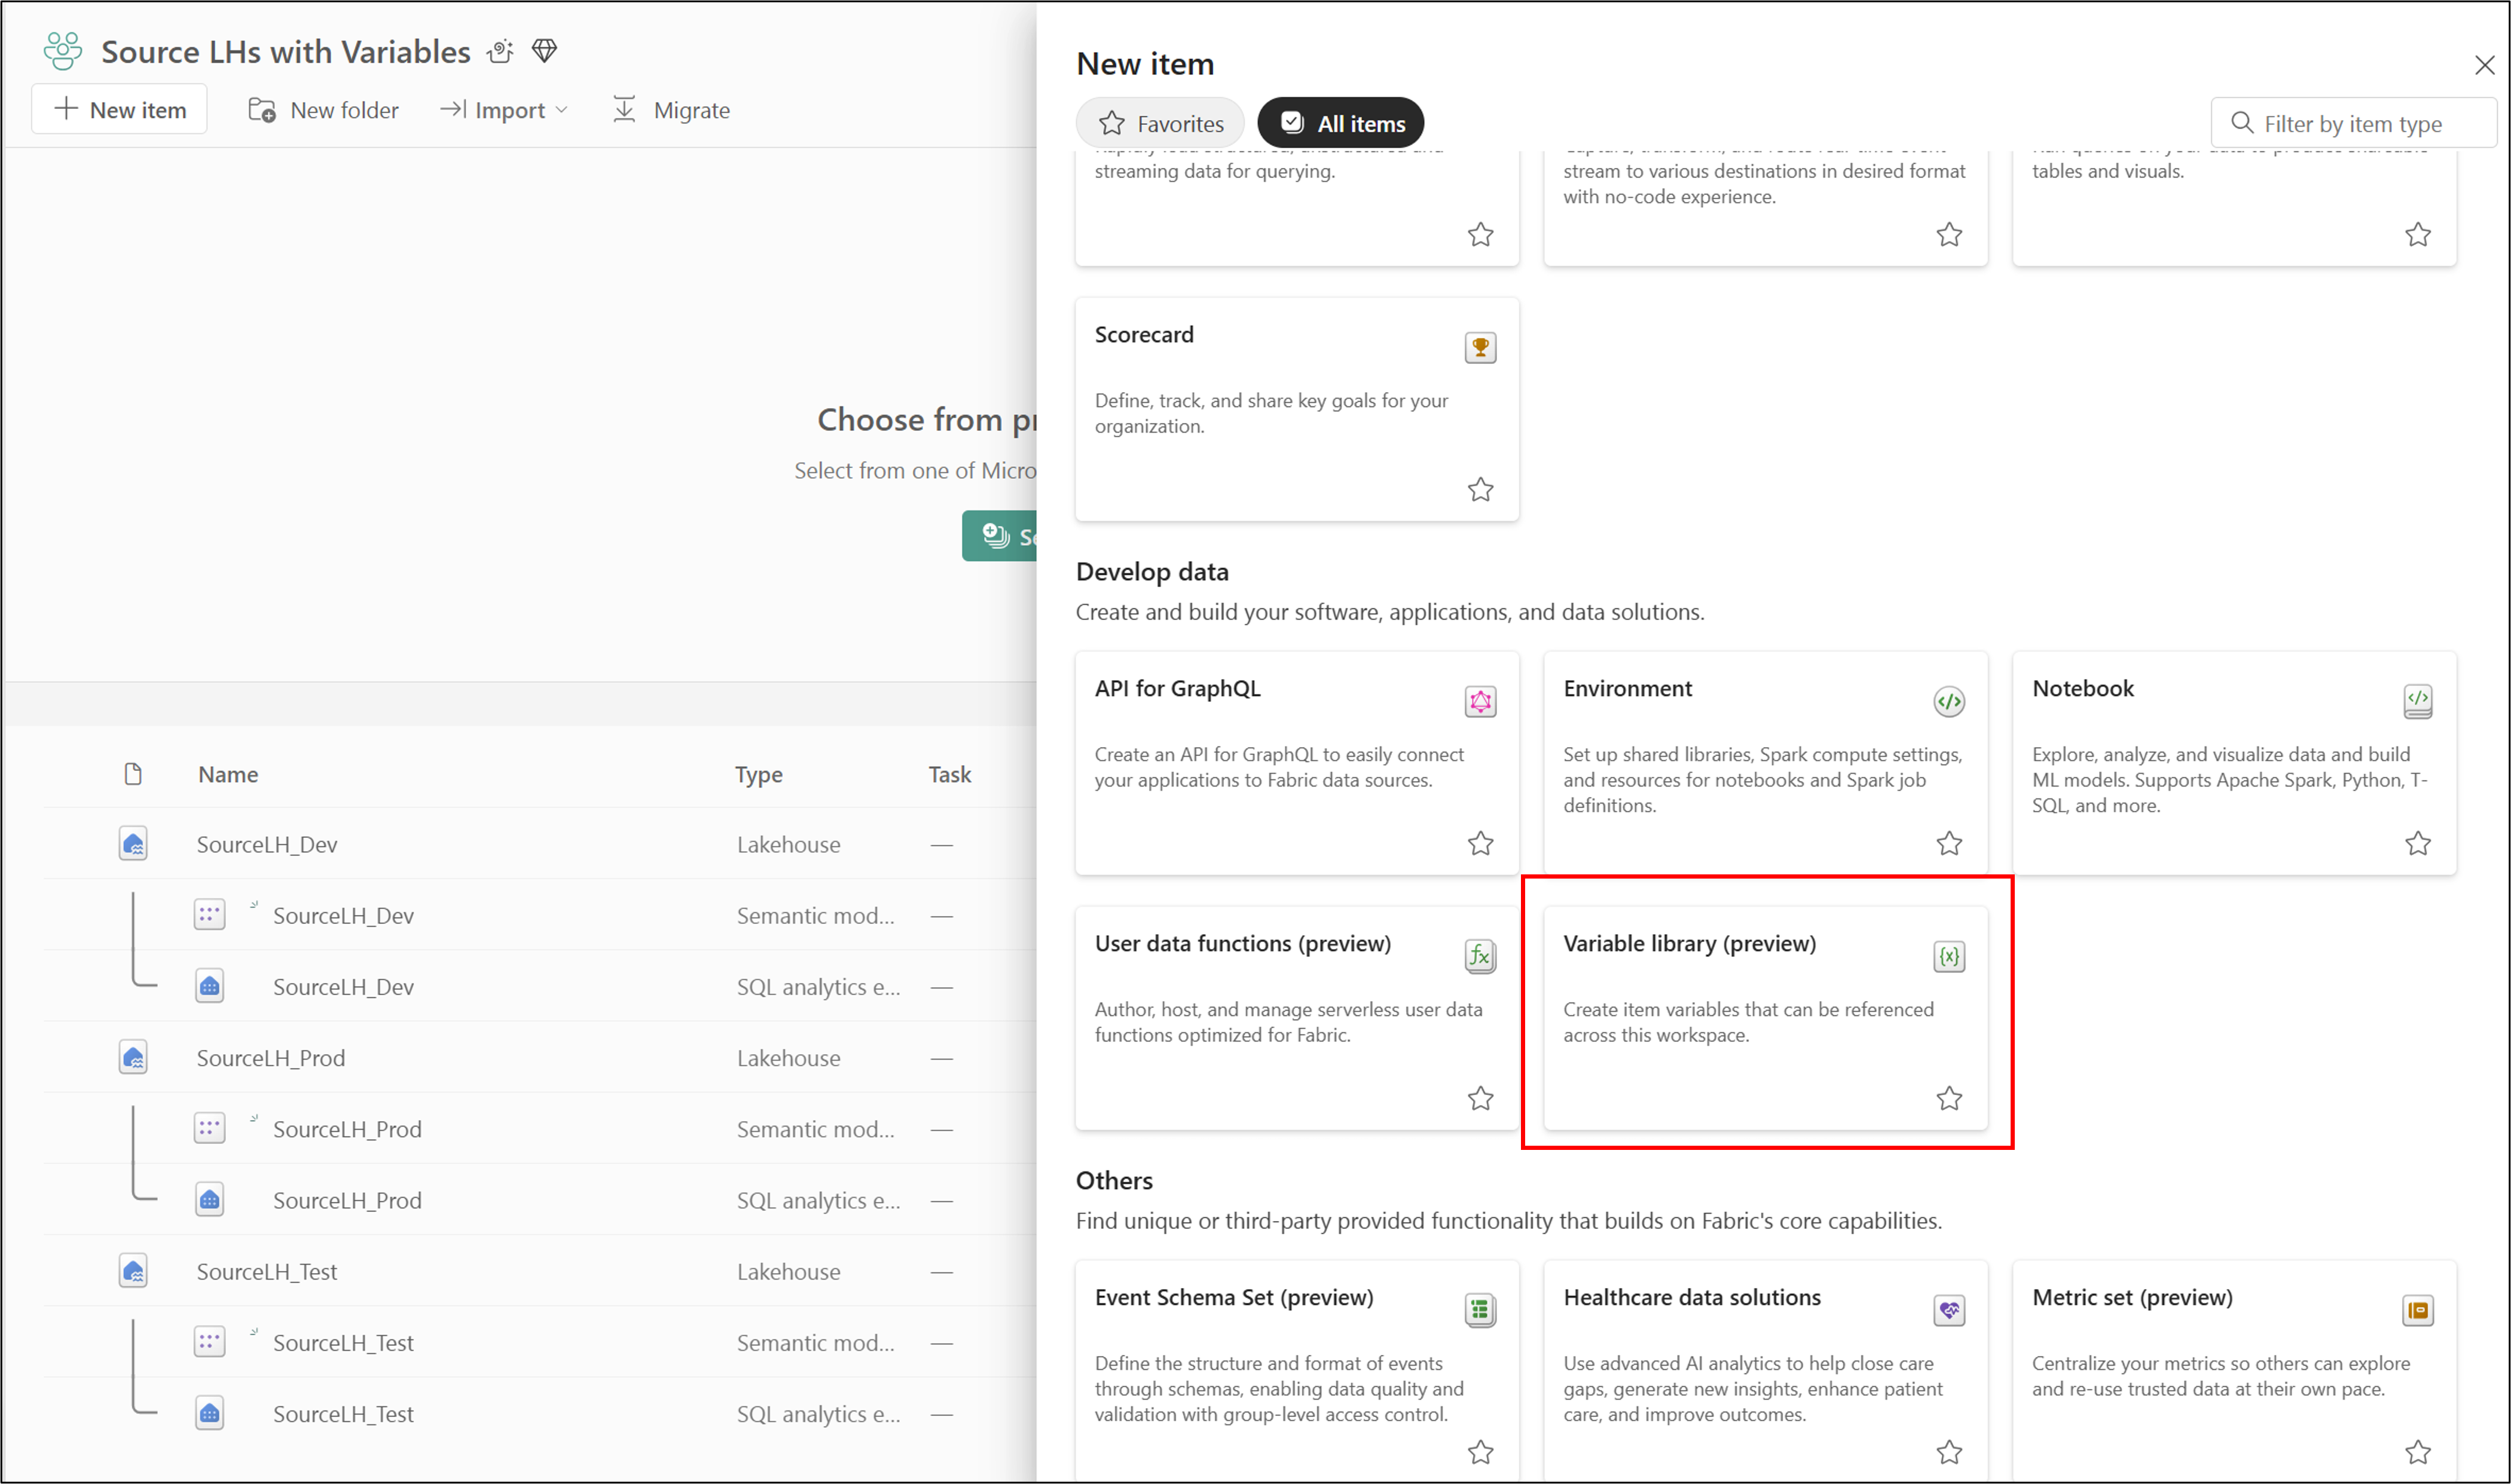Click the Environment code icon
The image size is (2511, 1484).
click(1948, 701)
